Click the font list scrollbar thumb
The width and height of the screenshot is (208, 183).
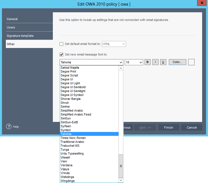tap(121, 166)
